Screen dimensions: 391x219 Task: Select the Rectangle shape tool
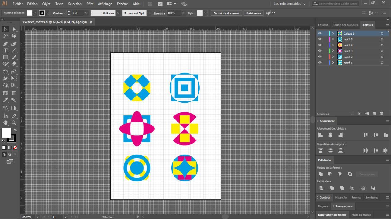(5, 57)
